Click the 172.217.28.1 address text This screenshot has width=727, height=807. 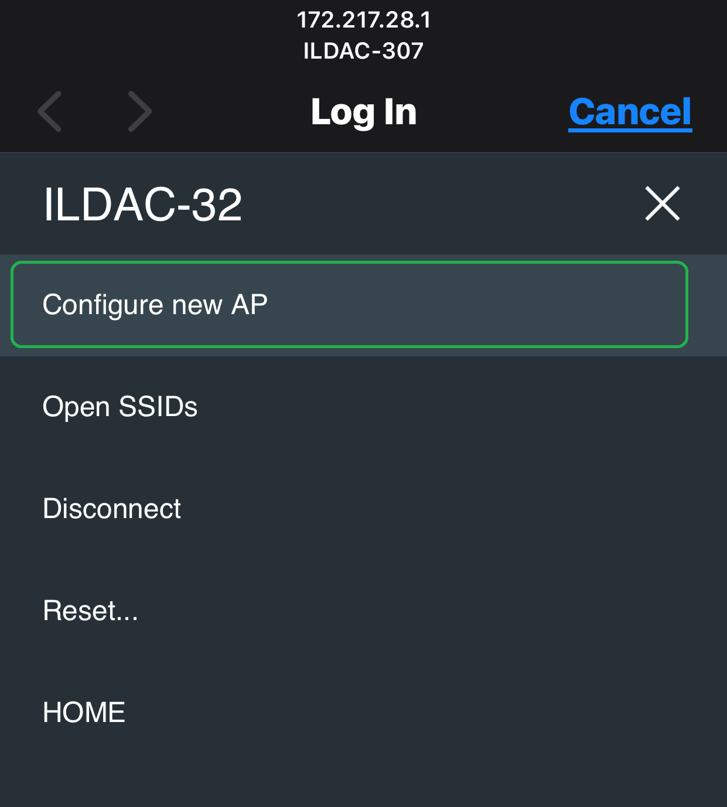(x=364, y=20)
